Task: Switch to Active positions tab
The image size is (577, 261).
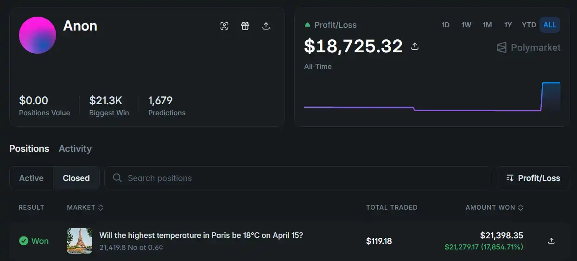Action: [x=31, y=178]
